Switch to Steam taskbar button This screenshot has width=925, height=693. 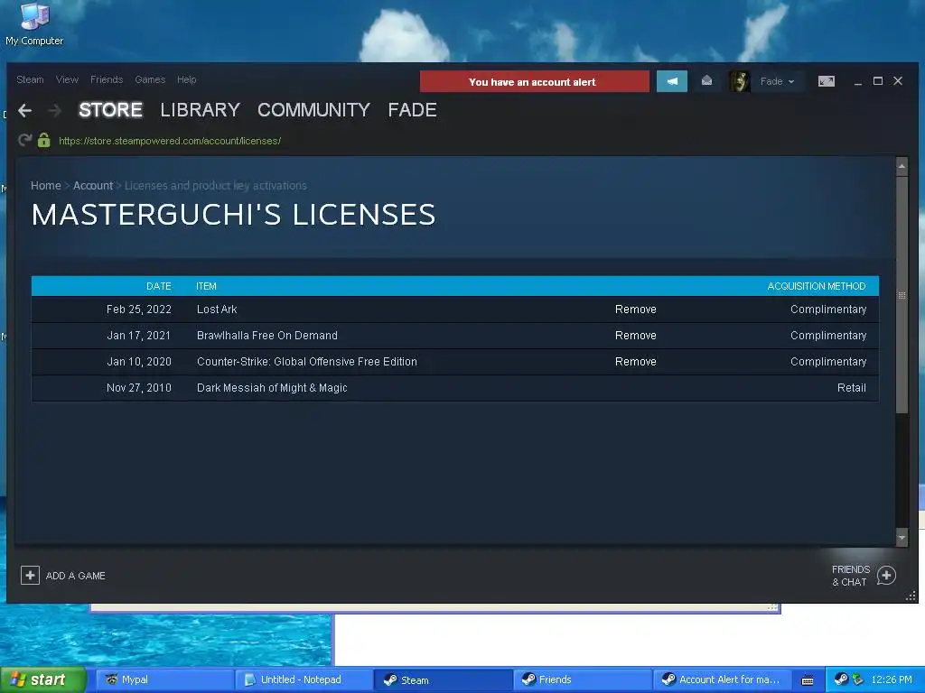coord(443,679)
